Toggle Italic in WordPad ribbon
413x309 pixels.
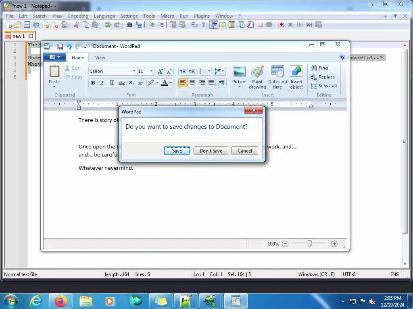pyautogui.click(x=102, y=83)
